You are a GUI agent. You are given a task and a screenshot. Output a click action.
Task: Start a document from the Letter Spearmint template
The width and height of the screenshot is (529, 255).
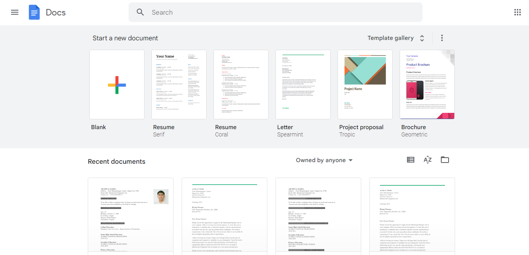(303, 84)
